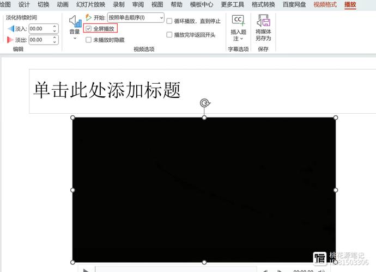Enable 播放完毕返回开头 checkbox
376x272 pixels.
169,35
